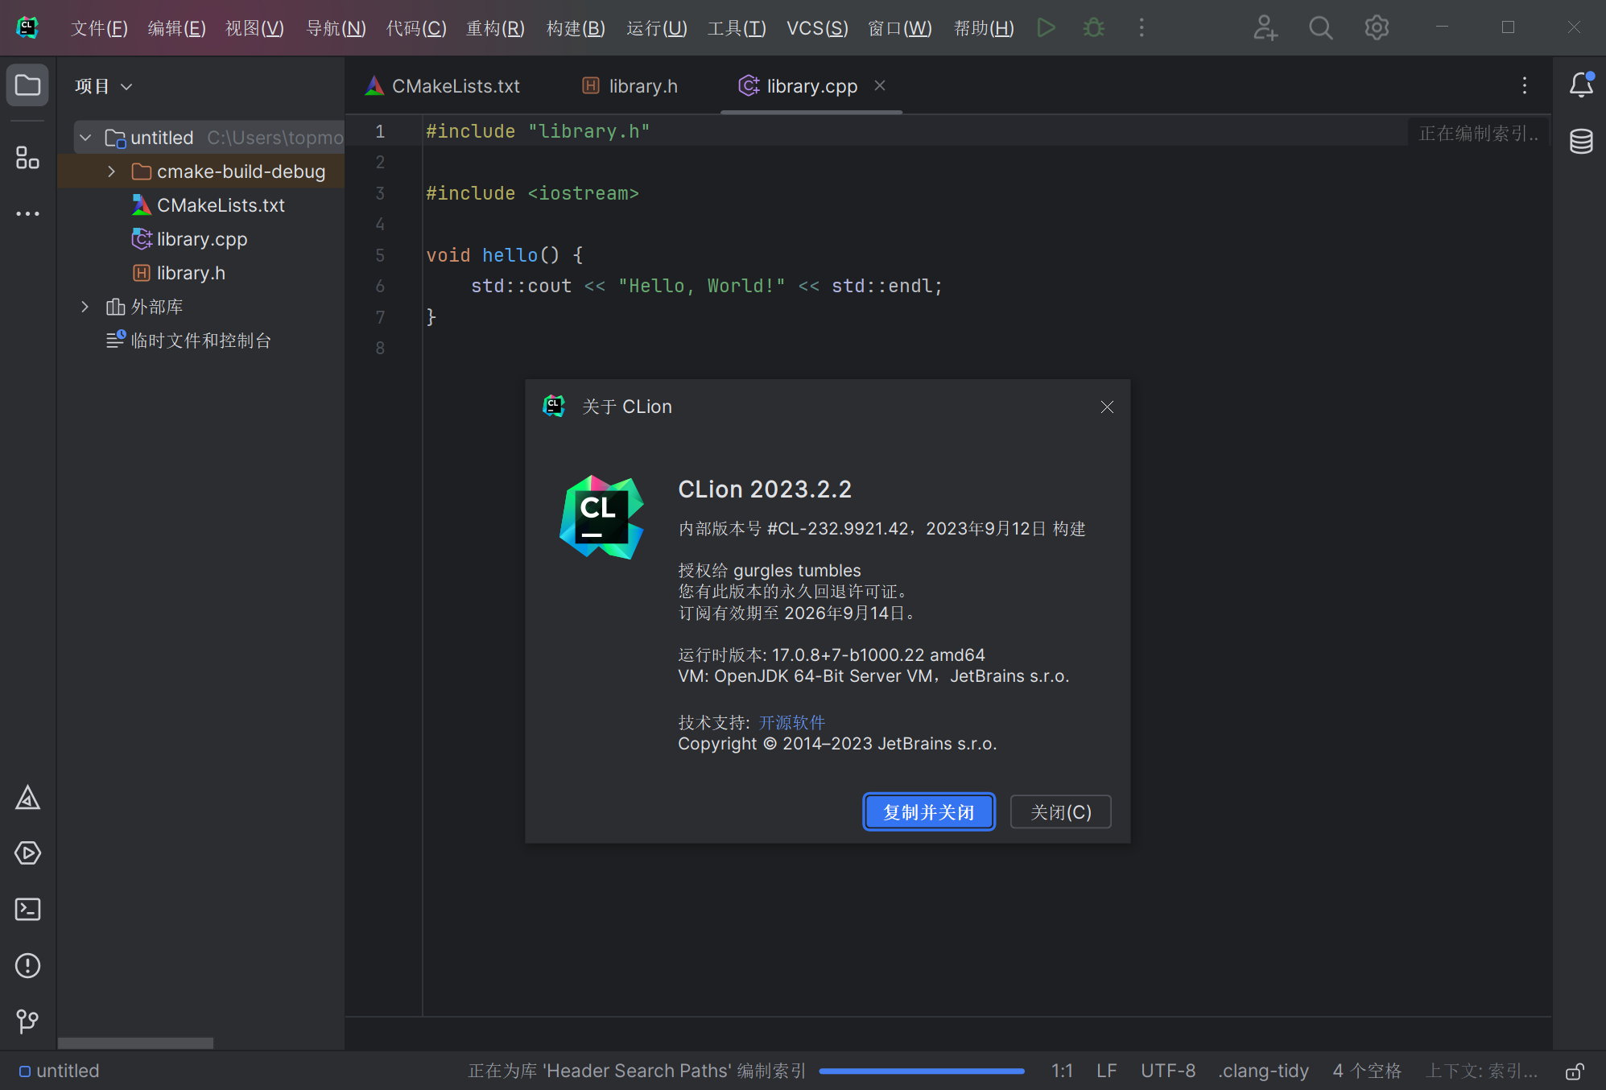Open the 工具(T) menu
This screenshot has height=1090, width=1606.
pos(737,28)
